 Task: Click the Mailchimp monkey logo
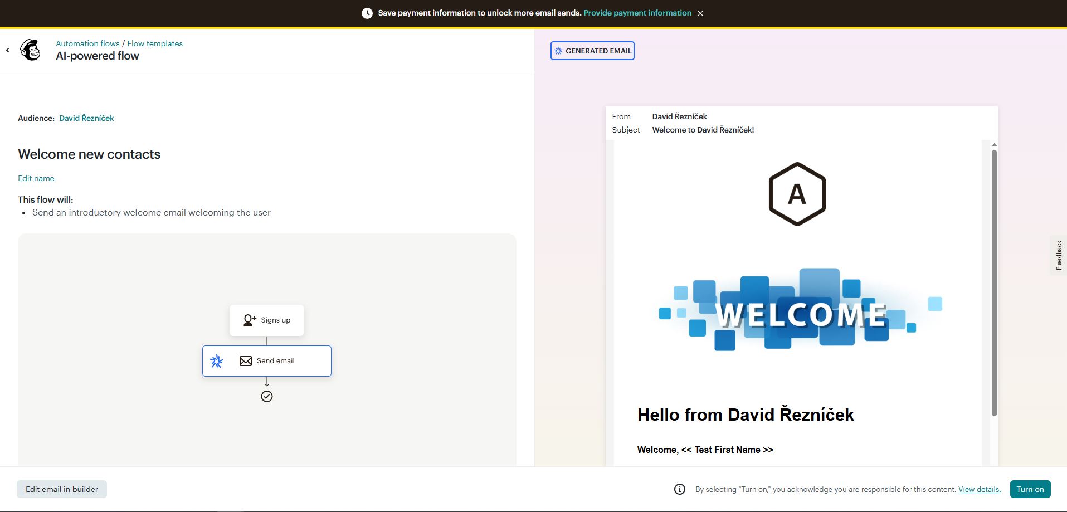[31, 50]
